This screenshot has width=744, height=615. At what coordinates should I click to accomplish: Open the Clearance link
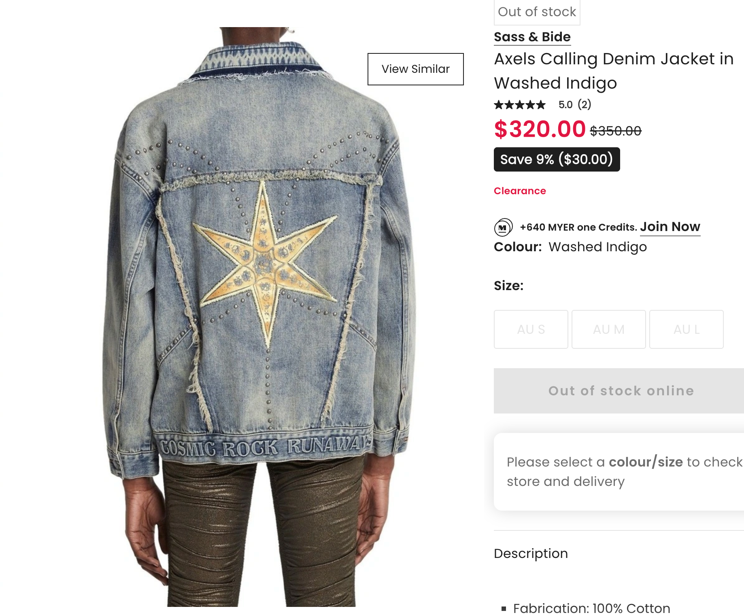coord(520,191)
